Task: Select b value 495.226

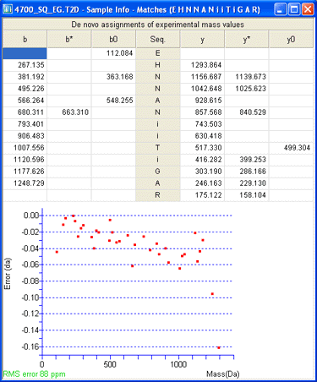Action: coord(31,89)
